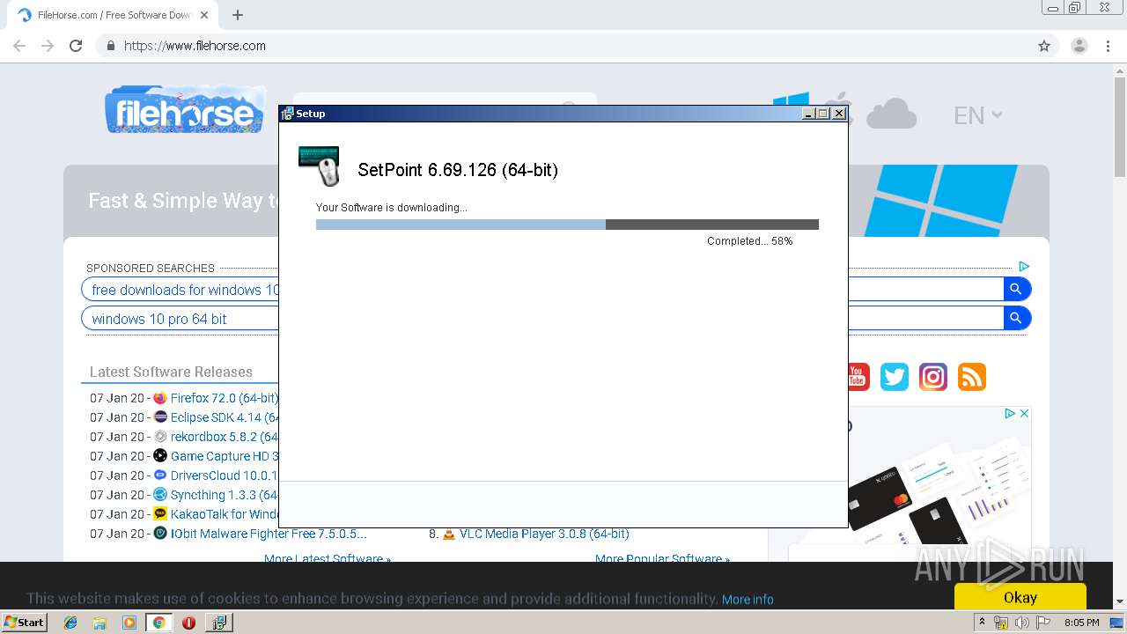Image resolution: width=1127 pixels, height=634 pixels.
Task: Click the VLC cone icon in list
Action: 449,534
